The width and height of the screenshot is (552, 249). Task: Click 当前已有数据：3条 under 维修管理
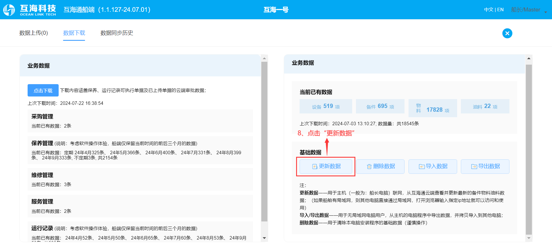pyautogui.click(x=51, y=185)
